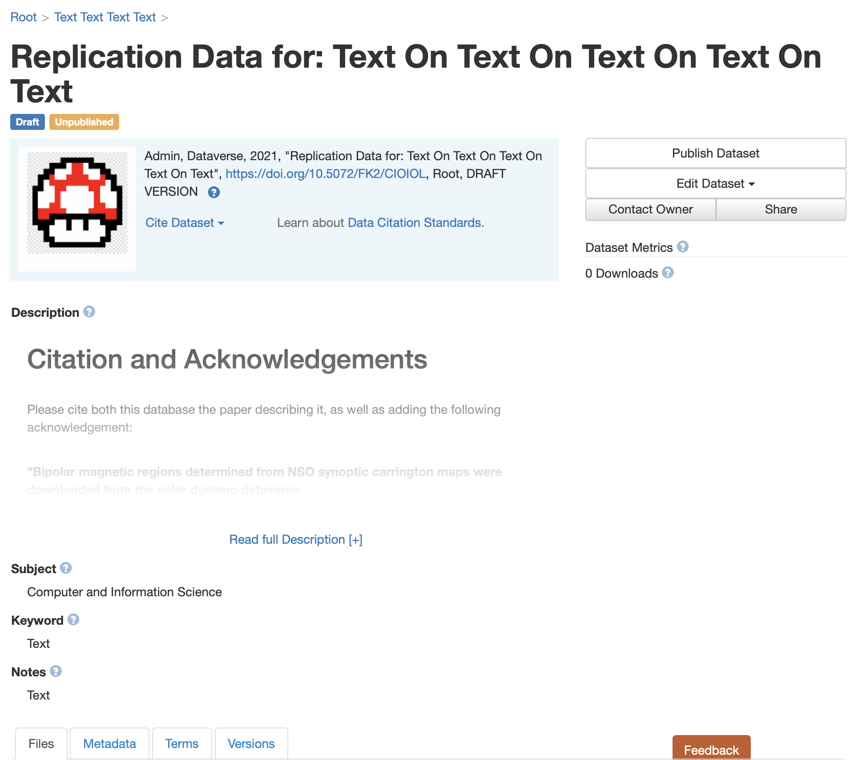854x760 pixels.
Task: Open the Edit Dataset dropdown menu
Action: tap(715, 183)
